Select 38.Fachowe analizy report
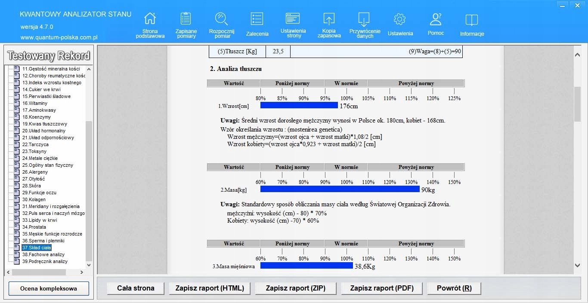The width and height of the screenshot is (588, 303). pyautogui.click(x=43, y=254)
